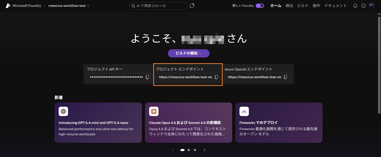Open the user profile avatar

tap(372, 6)
